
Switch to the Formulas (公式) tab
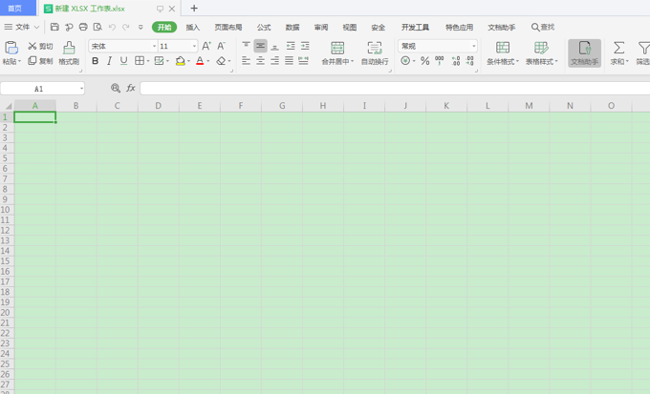264,28
